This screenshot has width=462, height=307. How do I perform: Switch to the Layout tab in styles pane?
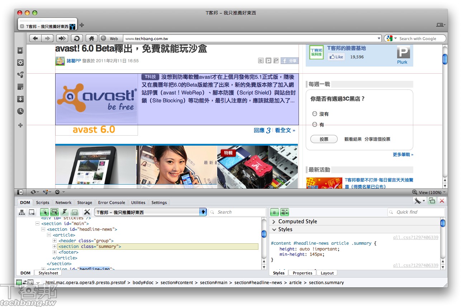point(327,273)
